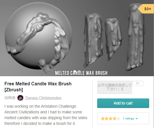Click the product description paragraph
The width and height of the screenshot is (154, 128).
(46, 115)
